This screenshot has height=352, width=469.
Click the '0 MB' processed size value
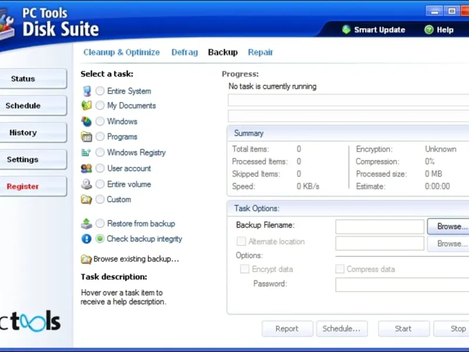pyautogui.click(x=433, y=174)
